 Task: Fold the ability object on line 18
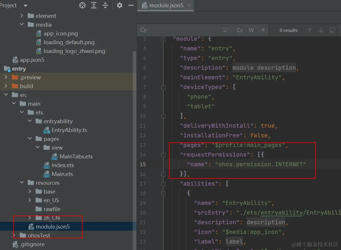pos(163,193)
